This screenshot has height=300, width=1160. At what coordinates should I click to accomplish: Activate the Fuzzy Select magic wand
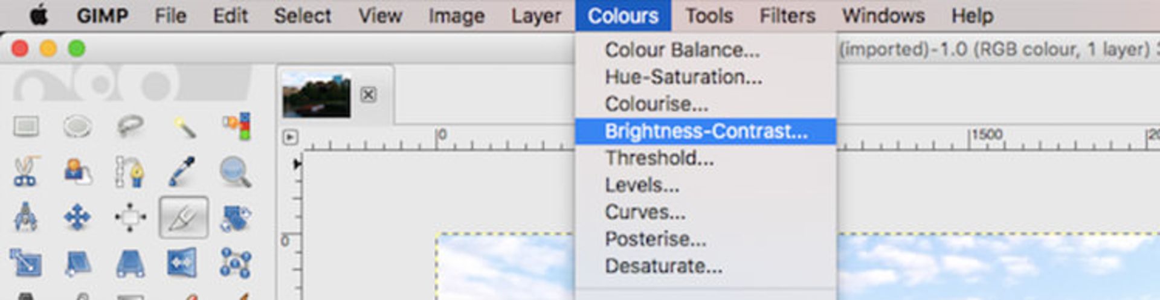pyautogui.click(x=184, y=127)
